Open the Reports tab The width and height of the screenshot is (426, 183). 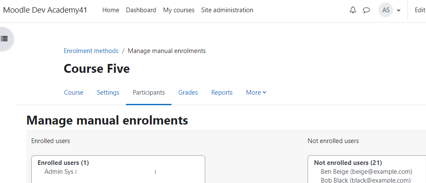coord(222,93)
